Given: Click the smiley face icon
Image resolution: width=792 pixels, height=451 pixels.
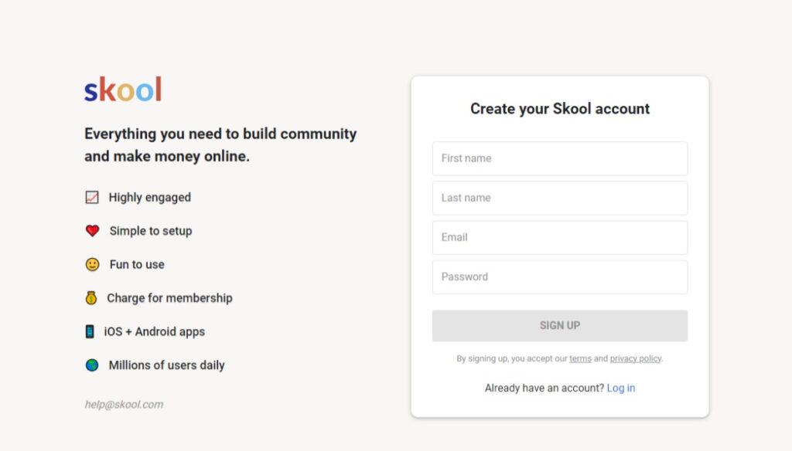Looking at the screenshot, I should coord(93,264).
